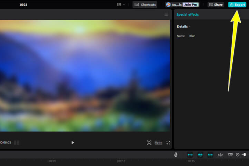
Task: Click the timeline zoom slider handle
Action: (245, 155)
